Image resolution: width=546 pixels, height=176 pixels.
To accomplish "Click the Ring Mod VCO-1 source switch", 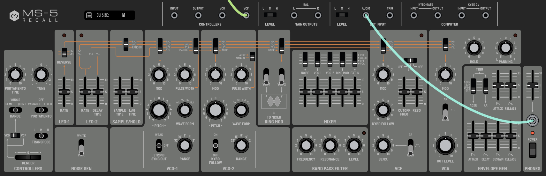I will click(266, 76).
